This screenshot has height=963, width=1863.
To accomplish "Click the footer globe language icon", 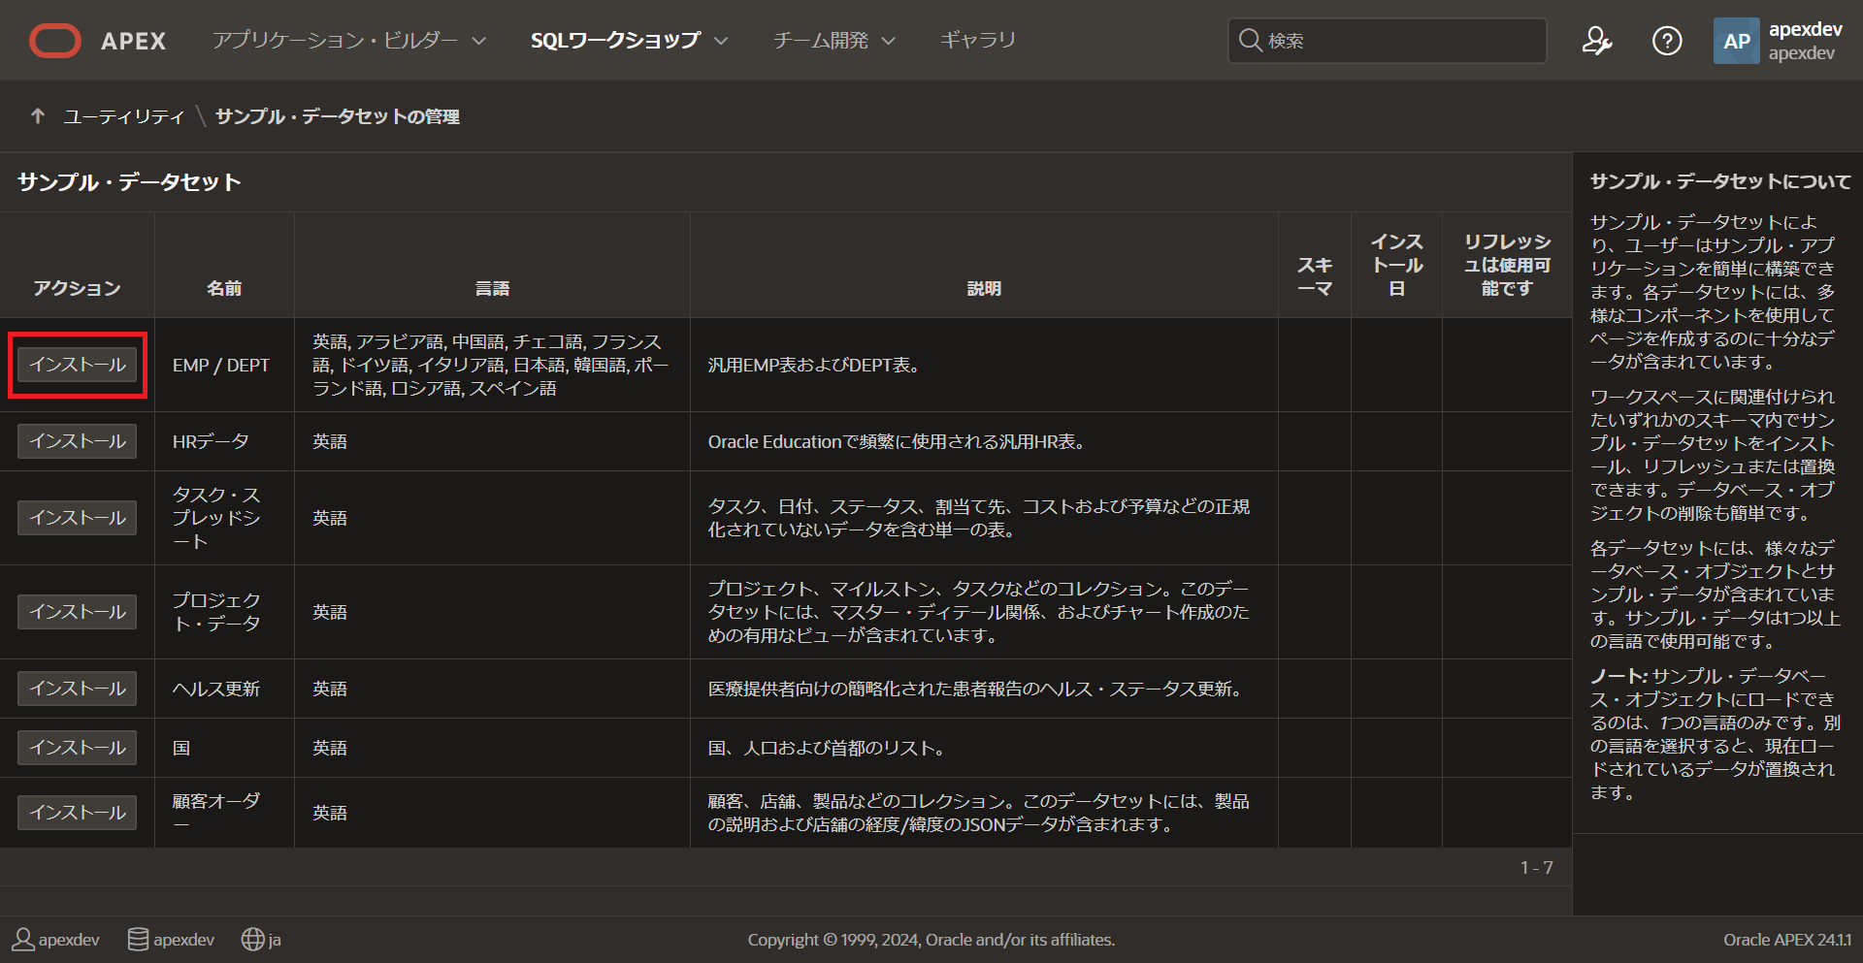I will point(252,939).
